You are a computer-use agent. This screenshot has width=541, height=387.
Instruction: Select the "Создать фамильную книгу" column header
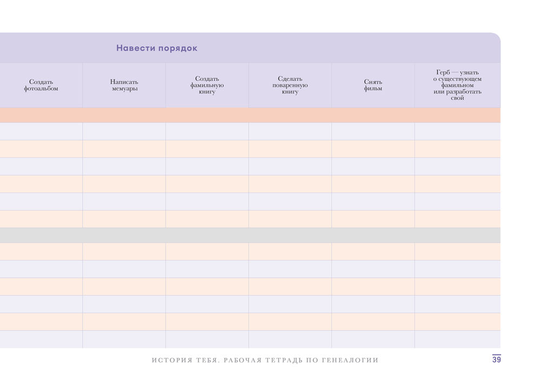coord(207,85)
